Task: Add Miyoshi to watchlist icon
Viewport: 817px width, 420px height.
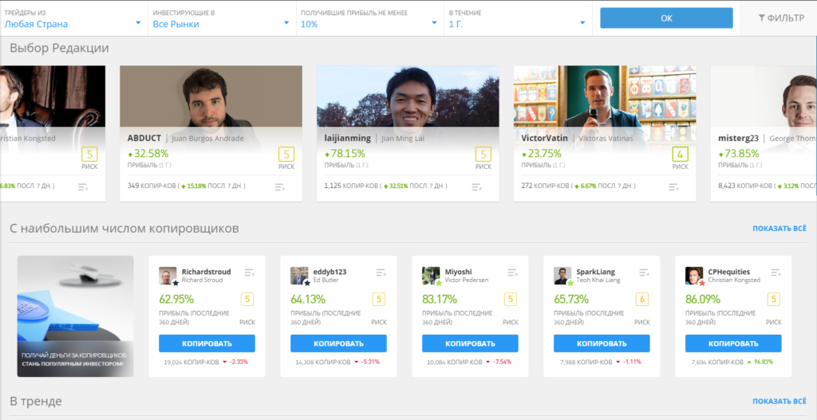Action: pyautogui.click(x=513, y=273)
